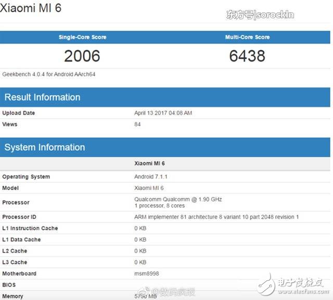Click the Memory row label
This screenshot has width=333, height=300.
[x=13, y=296]
